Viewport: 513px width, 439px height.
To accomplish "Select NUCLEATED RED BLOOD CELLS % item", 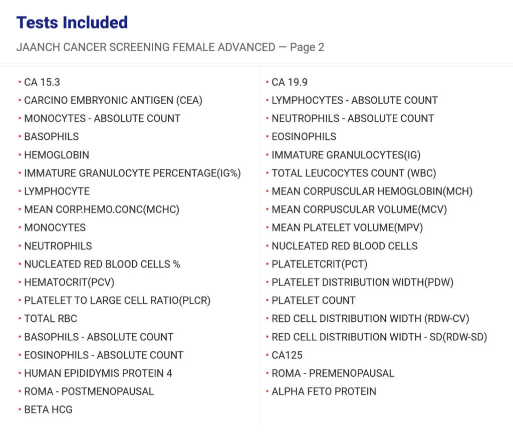I will click(102, 264).
